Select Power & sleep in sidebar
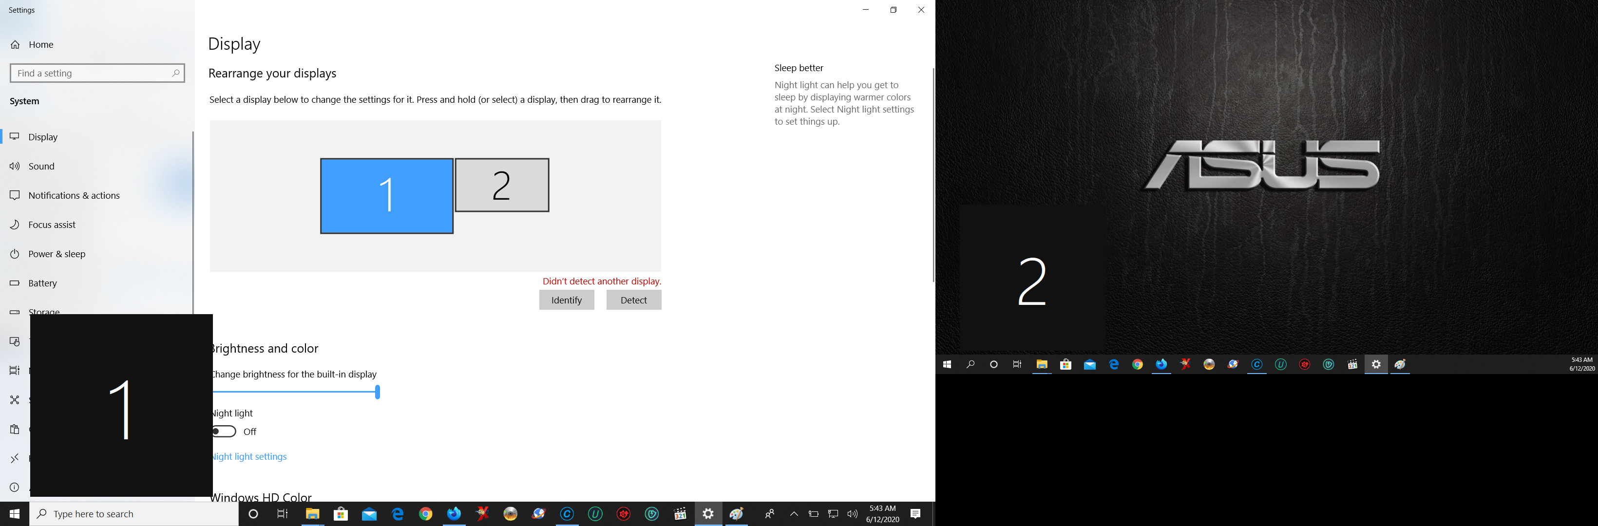This screenshot has height=526, width=1598. pyautogui.click(x=57, y=254)
